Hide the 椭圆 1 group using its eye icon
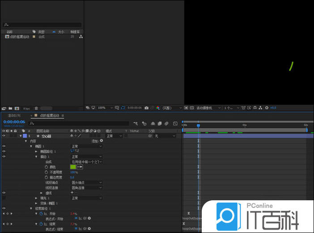The width and height of the screenshot is (314, 233). (x=4, y=146)
